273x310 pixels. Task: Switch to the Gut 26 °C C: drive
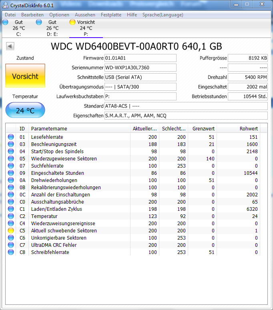pyautogui.click(x=18, y=28)
